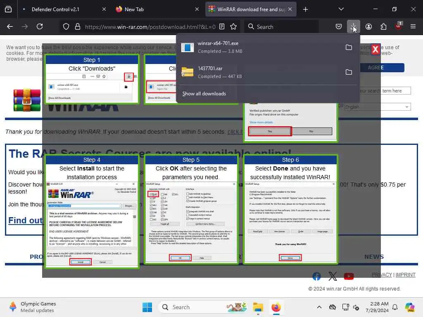Open File Explorer from taskbar

coord(258,307)
